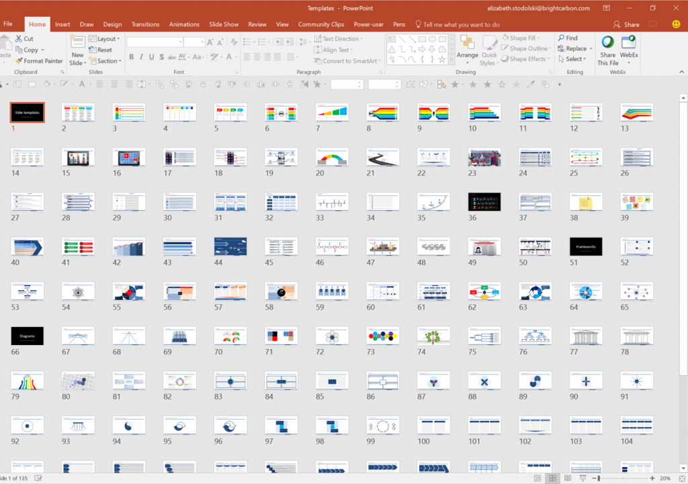The image size is (688, 484).
Task: Select the Oval shape in gallery
Action: [432, 39]
